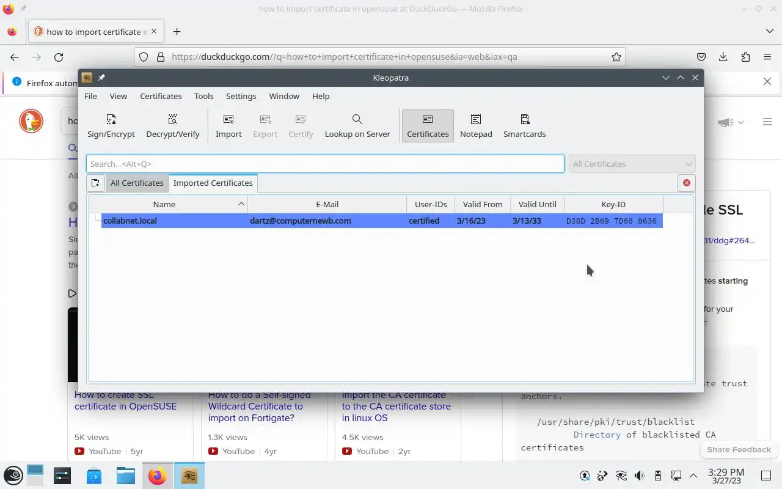The image size is (782, 489).
Task: Open new Firefox tab with plus
Action: (177, 32)
